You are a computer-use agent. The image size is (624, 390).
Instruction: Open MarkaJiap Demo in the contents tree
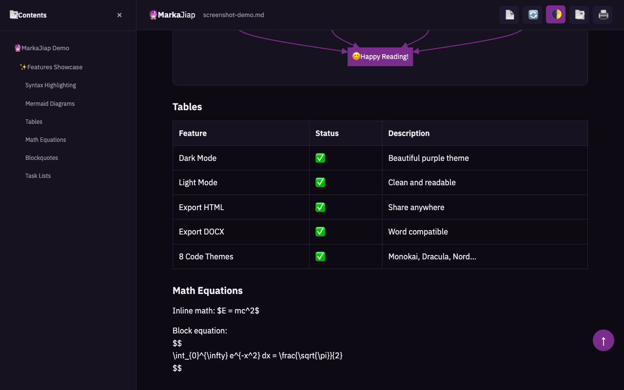pyautogui.click(x=45, y=48)
